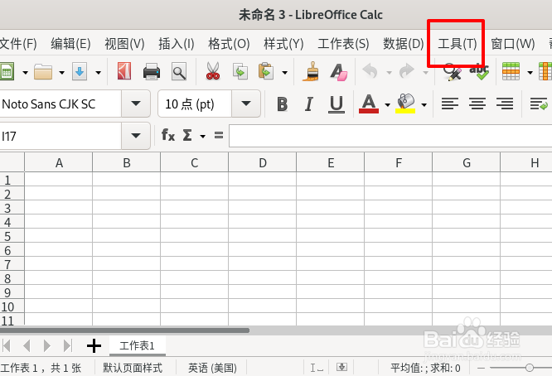The height and width of the screenshot is (376, 552).
Task: Apply red font color
Action: tap(369, 104)
